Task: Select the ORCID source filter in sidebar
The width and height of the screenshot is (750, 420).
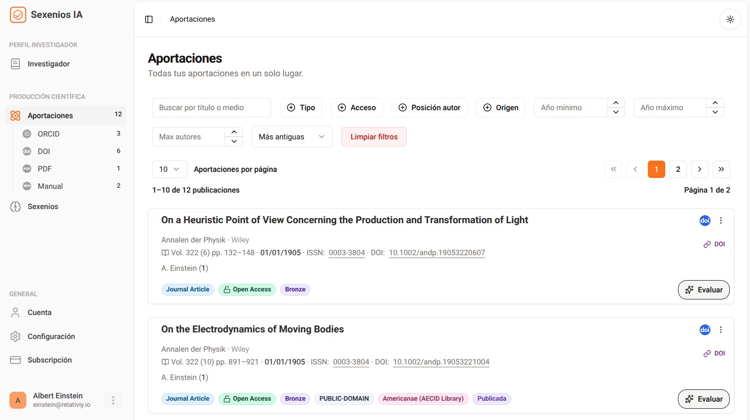Action: pos(48,134)
